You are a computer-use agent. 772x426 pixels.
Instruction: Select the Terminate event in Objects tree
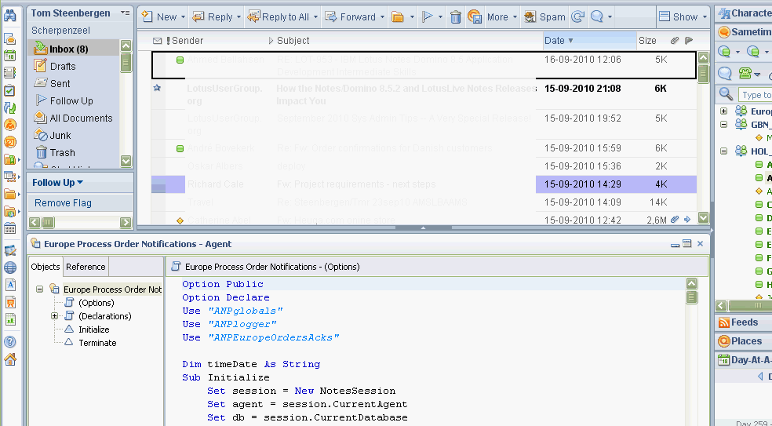pos(97,343)
